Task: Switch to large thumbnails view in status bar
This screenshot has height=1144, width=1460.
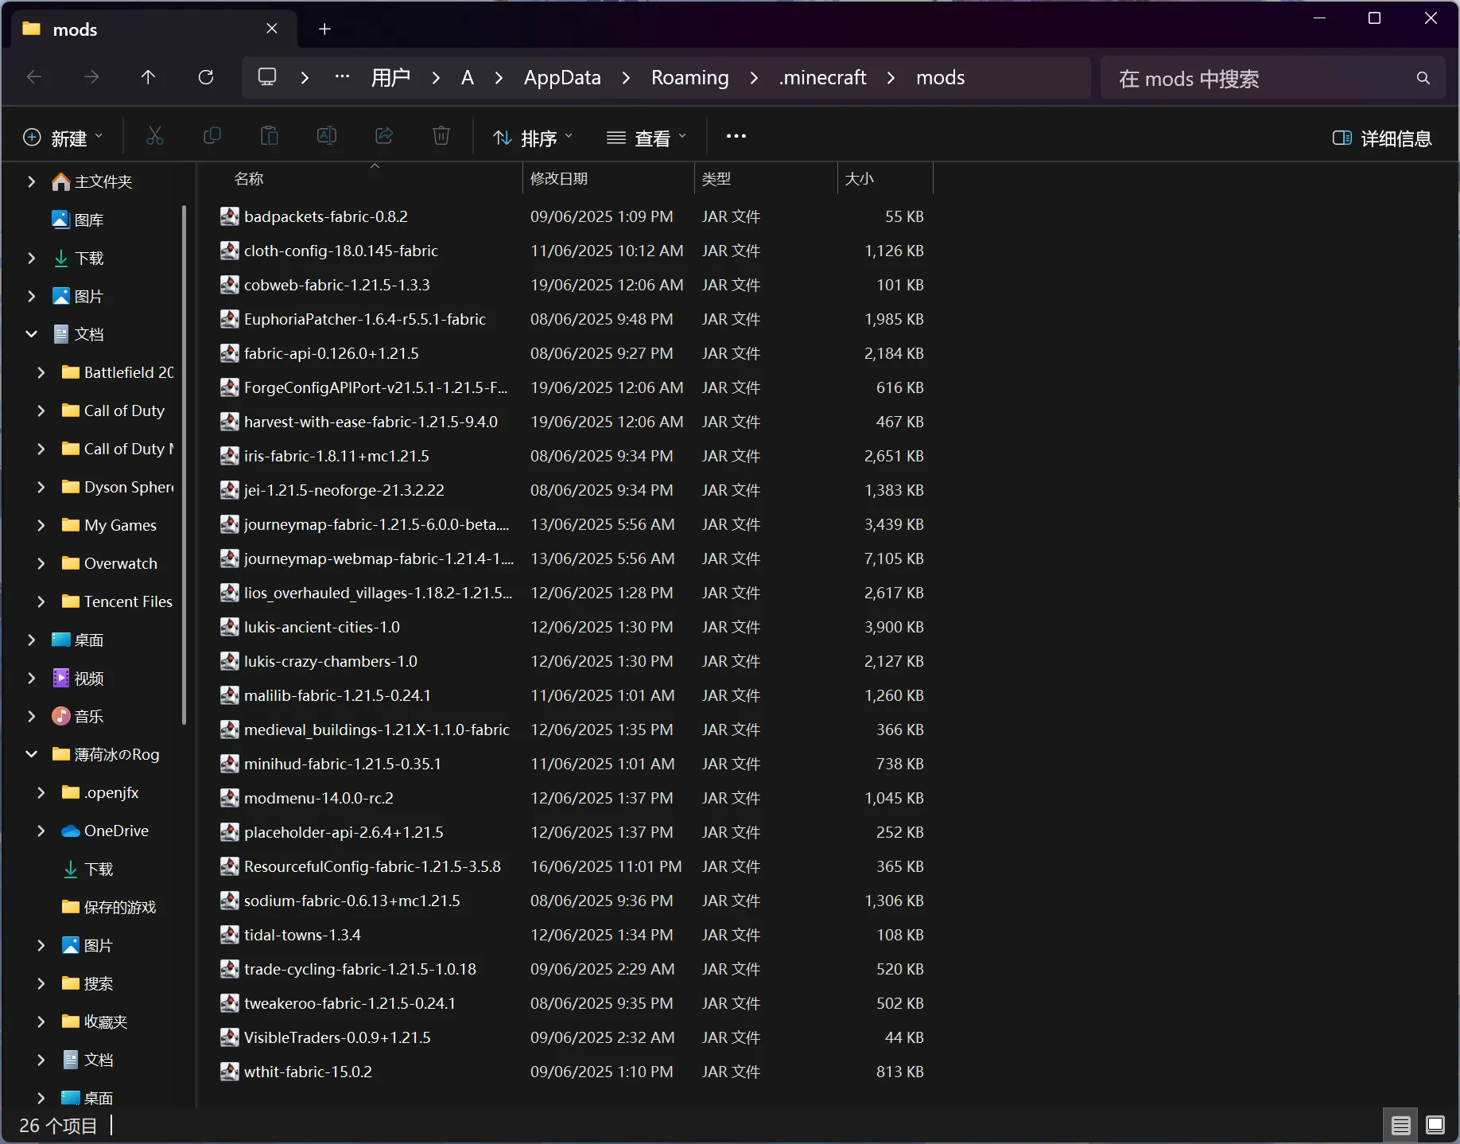Action: 1435,1125
